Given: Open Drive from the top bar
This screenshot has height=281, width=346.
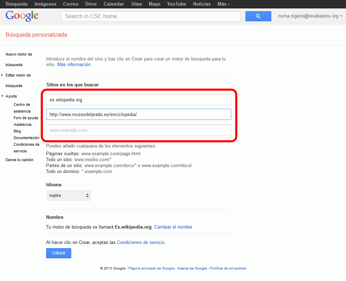Looking at the screenshot, I should pyautogui.click(x=91, y=4).
